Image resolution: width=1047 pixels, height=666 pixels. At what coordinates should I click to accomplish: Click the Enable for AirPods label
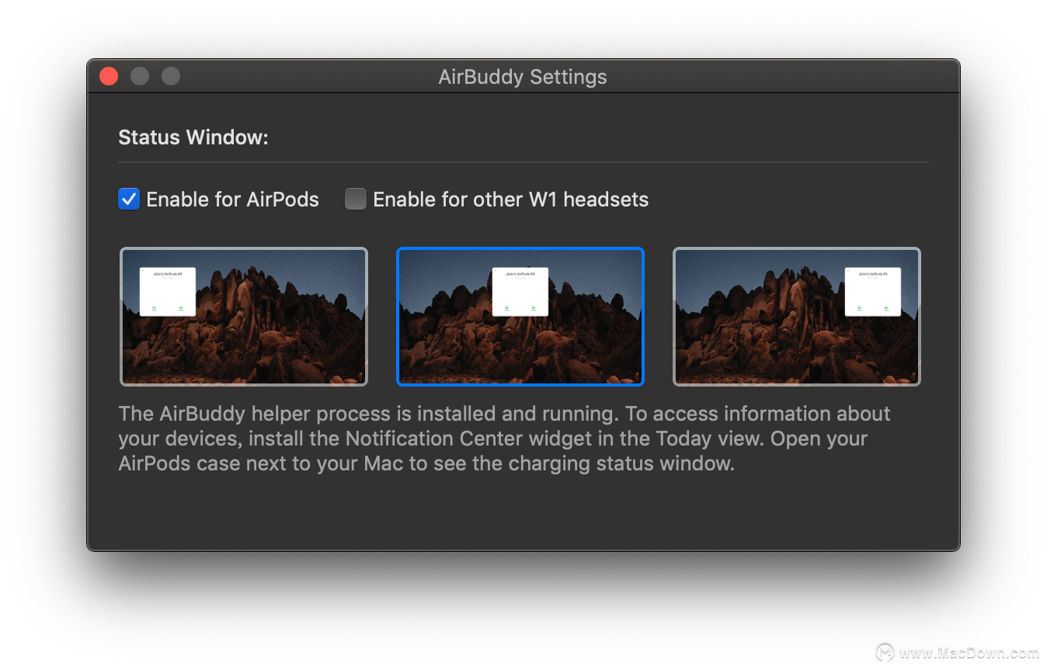pyautogui.click(x=233, y=199)
